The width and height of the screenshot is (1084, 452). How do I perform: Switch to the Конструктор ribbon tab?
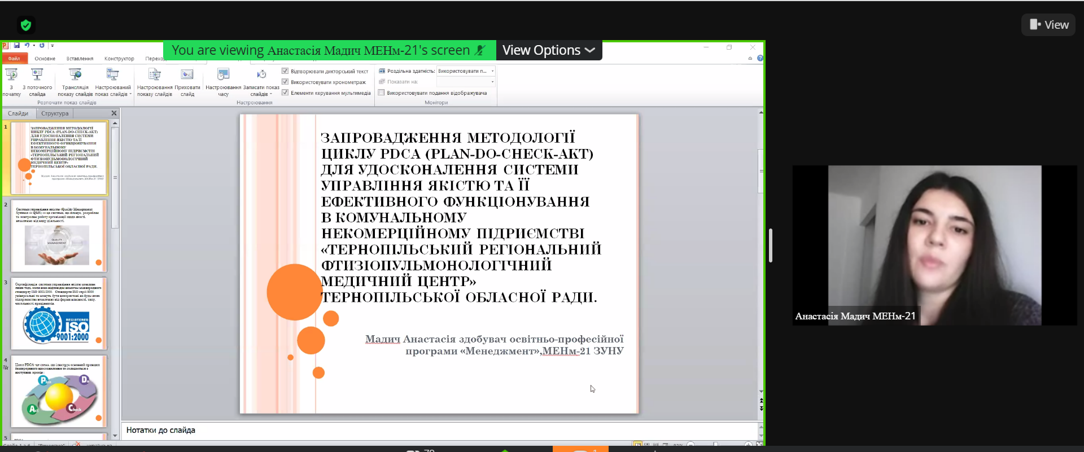click(119, 58)
